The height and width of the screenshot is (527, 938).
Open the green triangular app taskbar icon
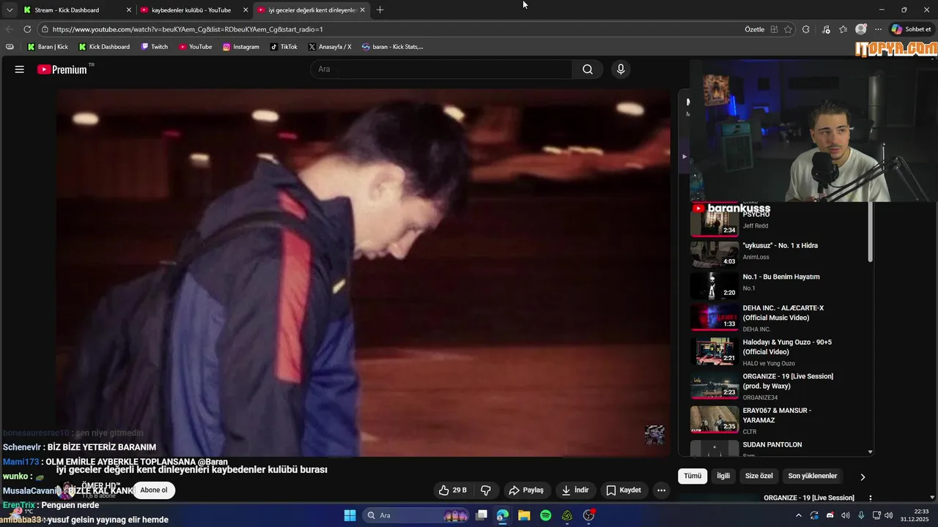567,515
